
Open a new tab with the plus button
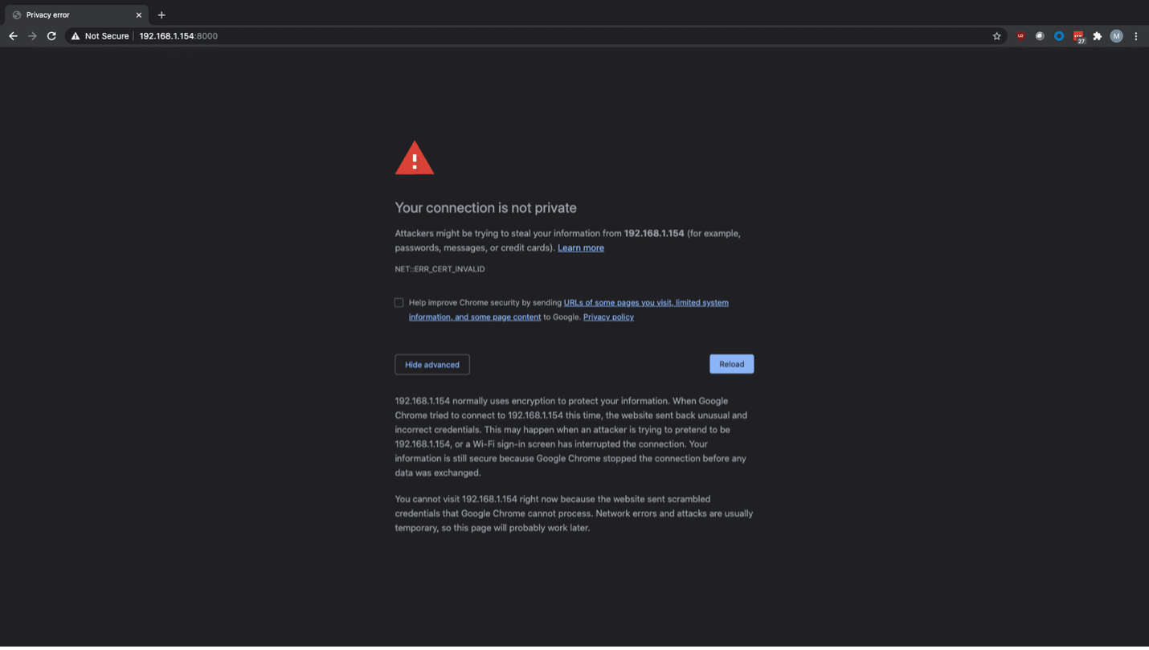click(x=162, y=14)
